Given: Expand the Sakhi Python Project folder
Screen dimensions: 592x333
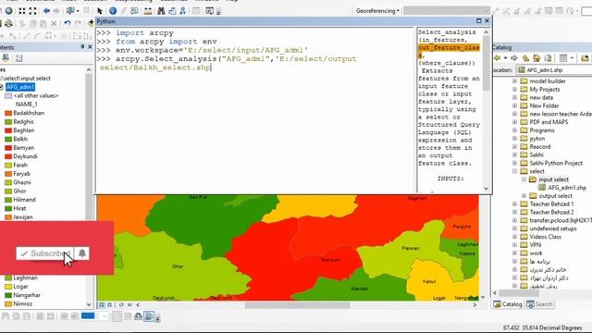Looking at the screenshot, I should [x=514, y=163].
